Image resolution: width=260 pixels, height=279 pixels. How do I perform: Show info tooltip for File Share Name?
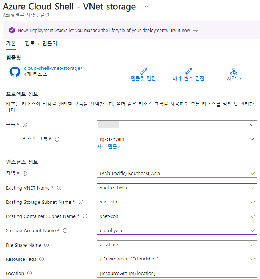click(47, 245)
